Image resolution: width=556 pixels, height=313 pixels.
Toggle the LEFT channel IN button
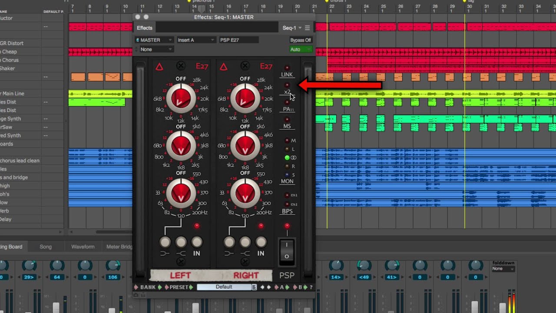197,242
